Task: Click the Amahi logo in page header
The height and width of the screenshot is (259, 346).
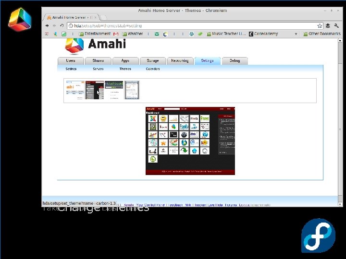Action: pos(95,46)
